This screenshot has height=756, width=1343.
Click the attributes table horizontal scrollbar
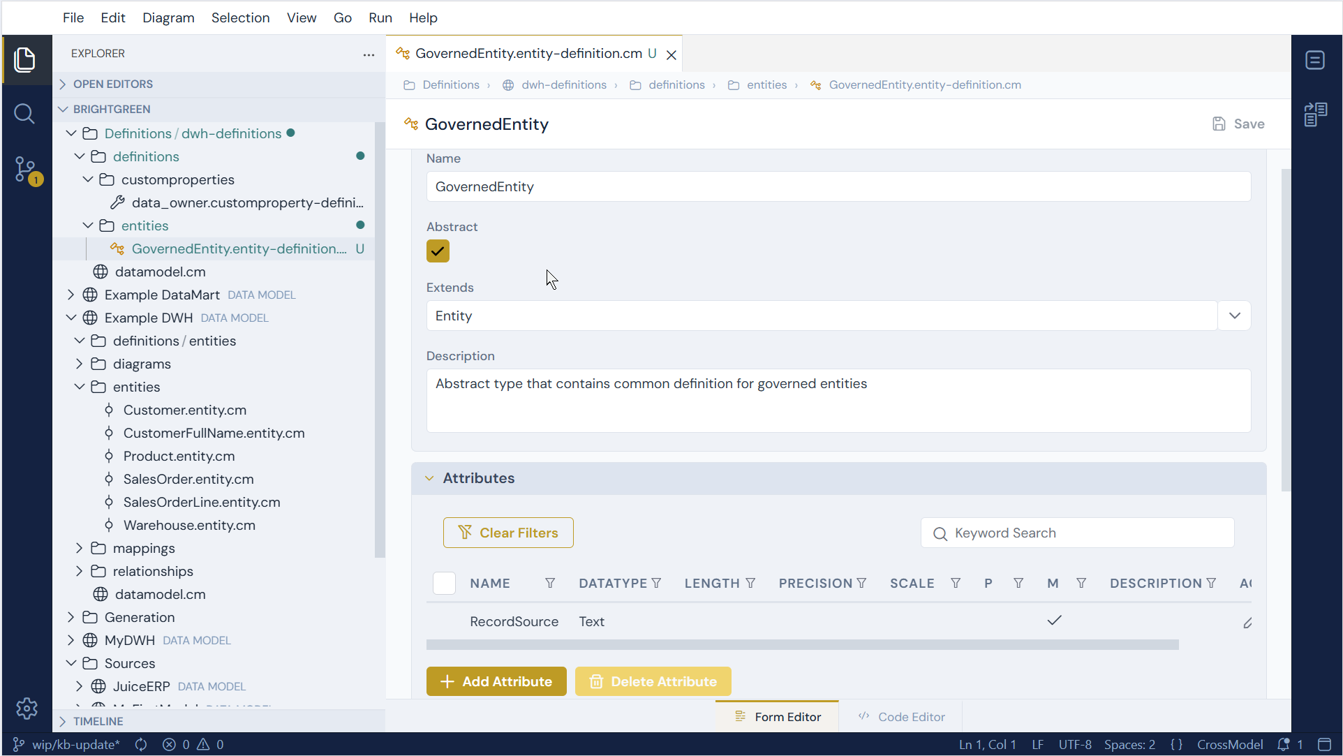click(803, 645)
